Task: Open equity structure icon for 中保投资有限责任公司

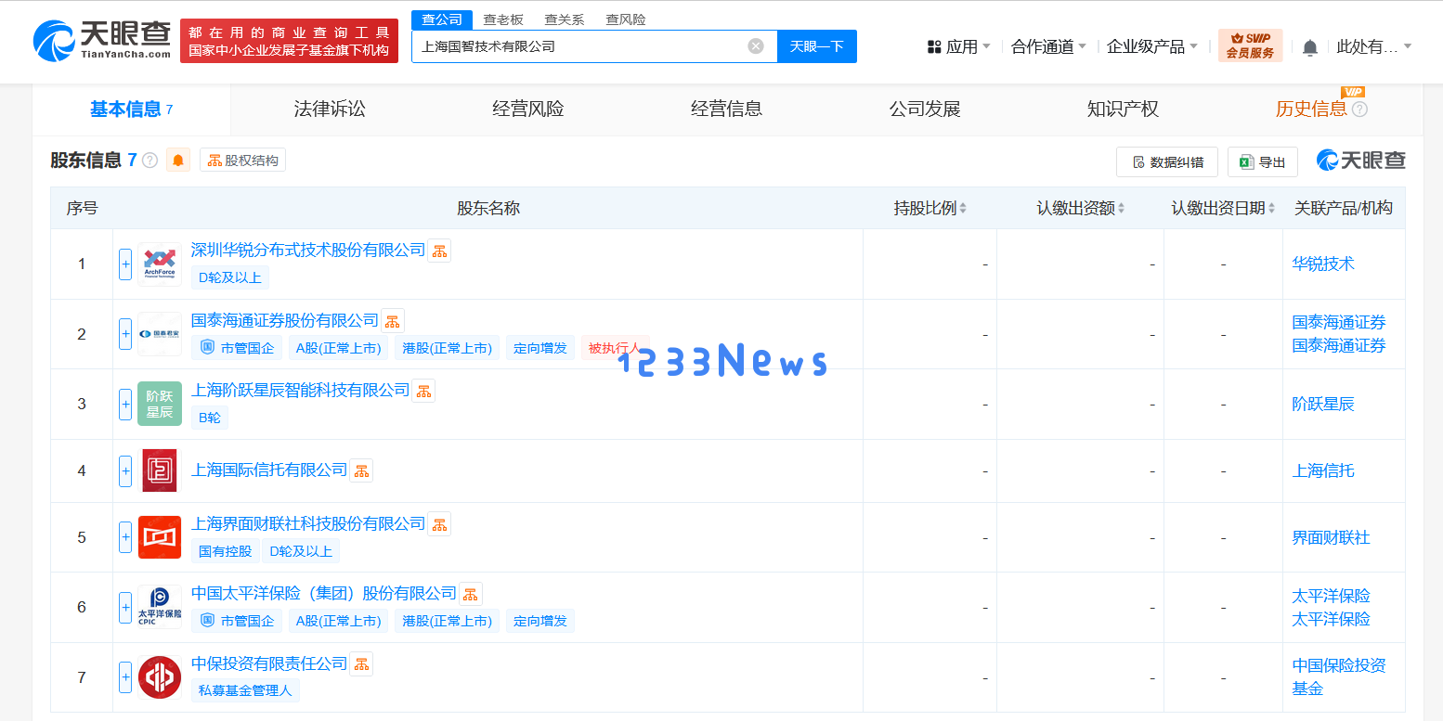Action: point(361,663)
